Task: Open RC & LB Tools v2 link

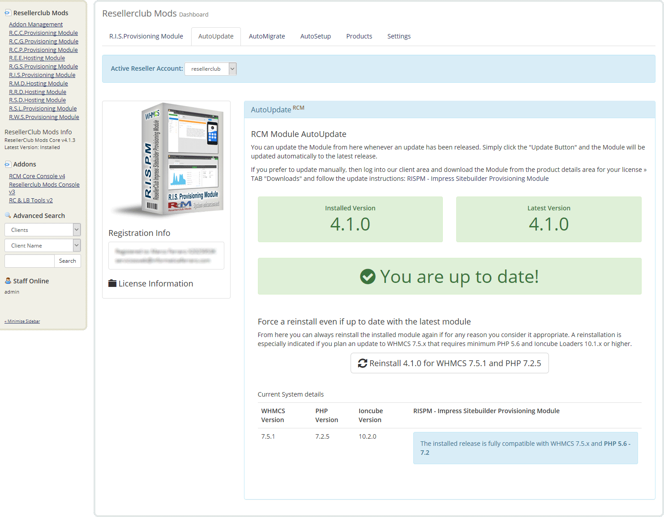Action: [x=31, y=201]
